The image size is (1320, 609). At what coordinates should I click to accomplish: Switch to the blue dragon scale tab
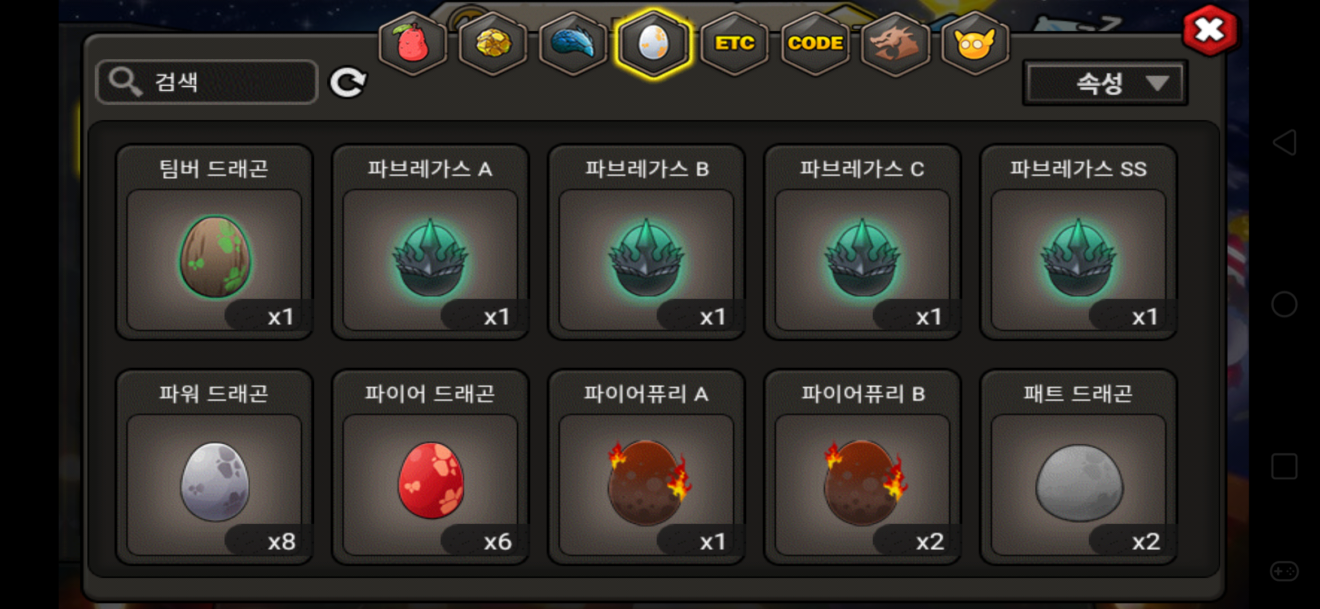(573, 43)
